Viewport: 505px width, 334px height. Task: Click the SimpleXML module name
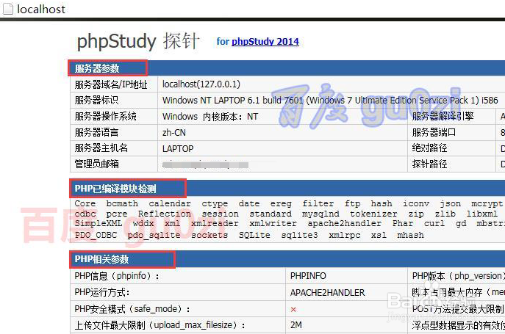(99, 223)
